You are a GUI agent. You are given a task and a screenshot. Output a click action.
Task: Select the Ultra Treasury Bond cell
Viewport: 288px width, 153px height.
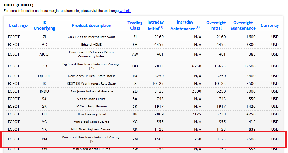pos(91,114)
